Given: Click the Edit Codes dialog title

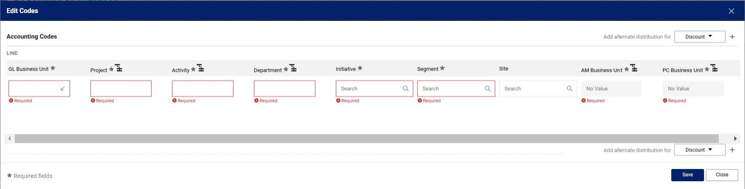Looking at the screenshot, I should 22,11.
